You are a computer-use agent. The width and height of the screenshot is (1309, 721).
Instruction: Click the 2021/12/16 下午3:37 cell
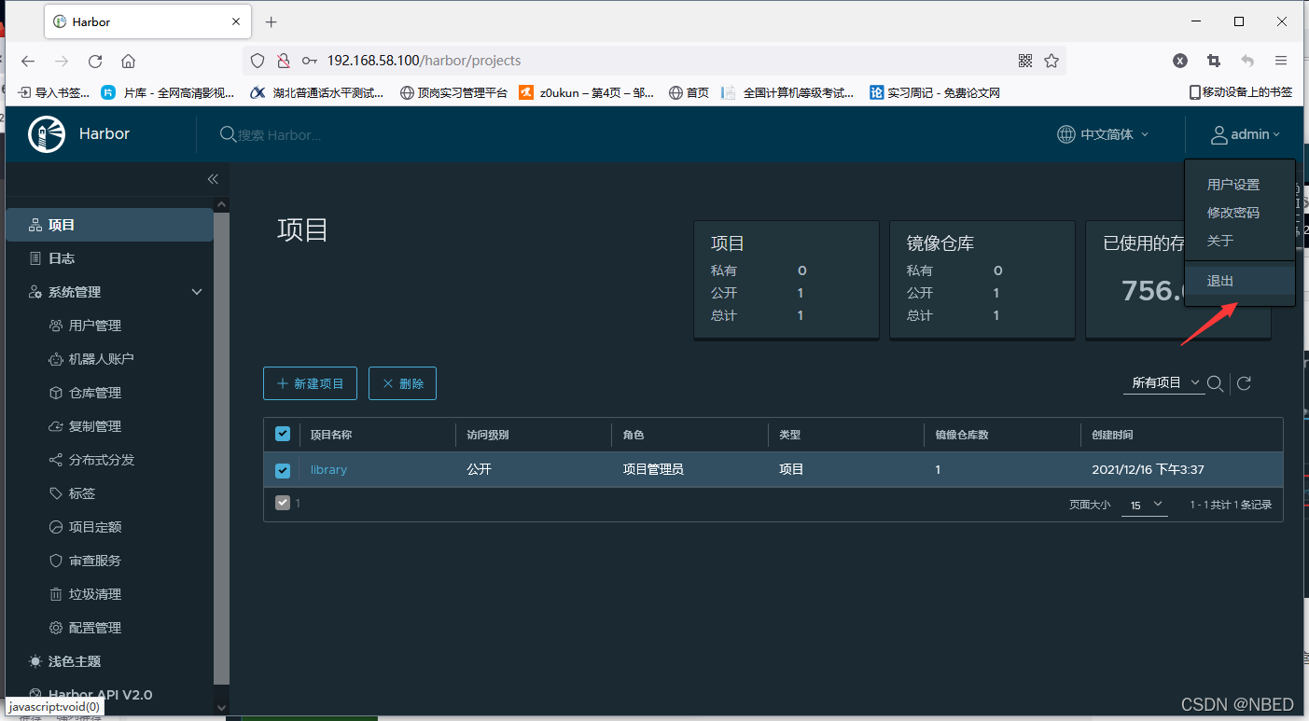pos(1148,469)
